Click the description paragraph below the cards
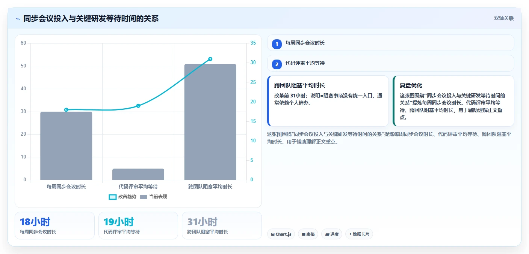The image size is (529, 254). pos(389,138)
